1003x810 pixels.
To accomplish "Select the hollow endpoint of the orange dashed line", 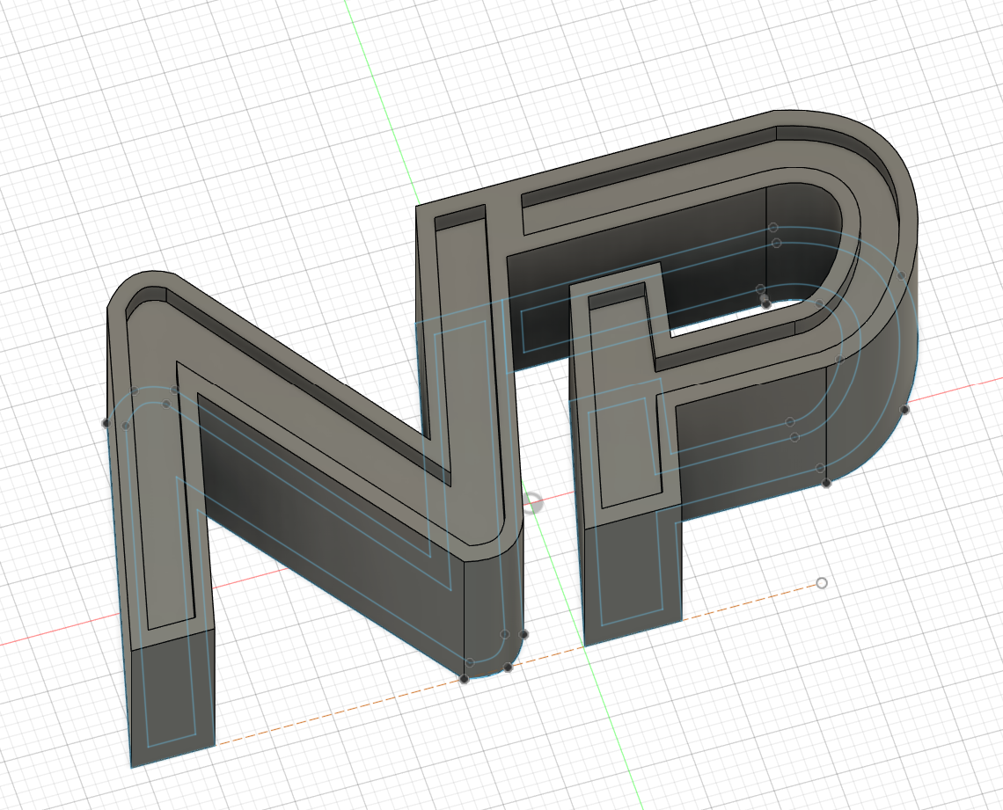I will (x=822, y=583).
